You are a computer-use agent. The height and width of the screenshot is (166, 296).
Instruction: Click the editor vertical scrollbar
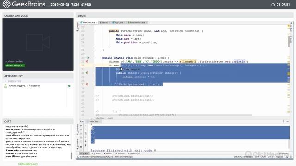coord(289,42)
